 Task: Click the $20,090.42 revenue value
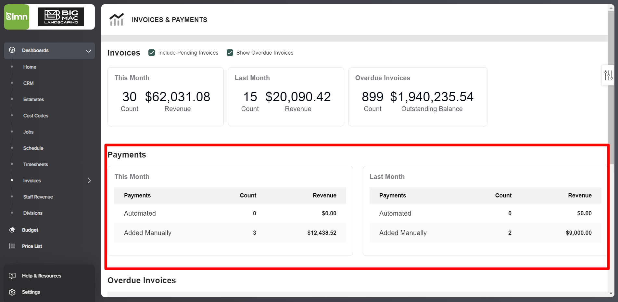coord(298,97)
